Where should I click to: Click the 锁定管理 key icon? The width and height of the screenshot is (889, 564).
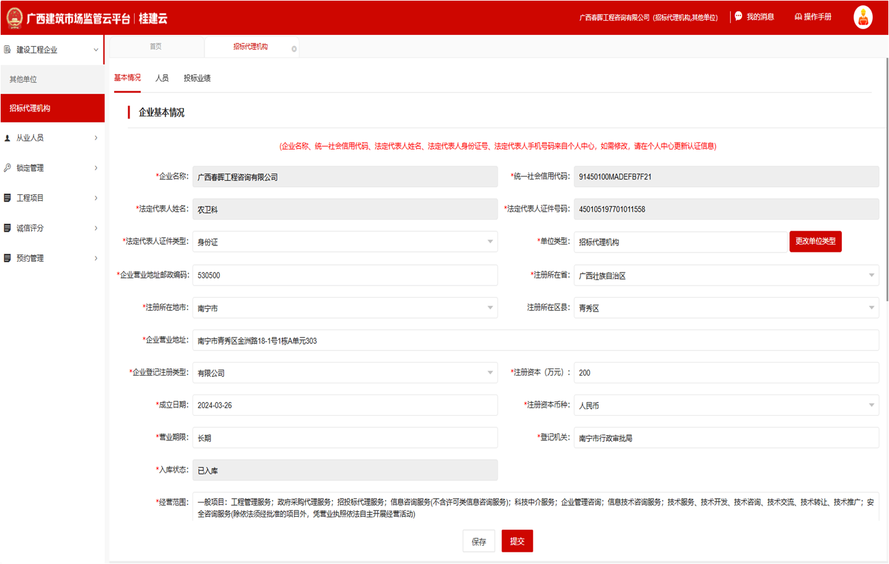click(x=7, y=168)
